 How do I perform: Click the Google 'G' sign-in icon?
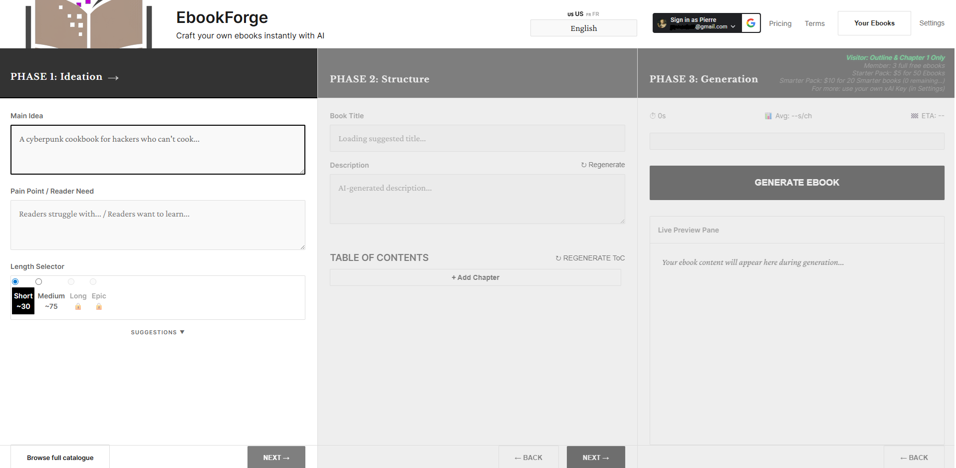pyautogui.click(x=751, y=23)
